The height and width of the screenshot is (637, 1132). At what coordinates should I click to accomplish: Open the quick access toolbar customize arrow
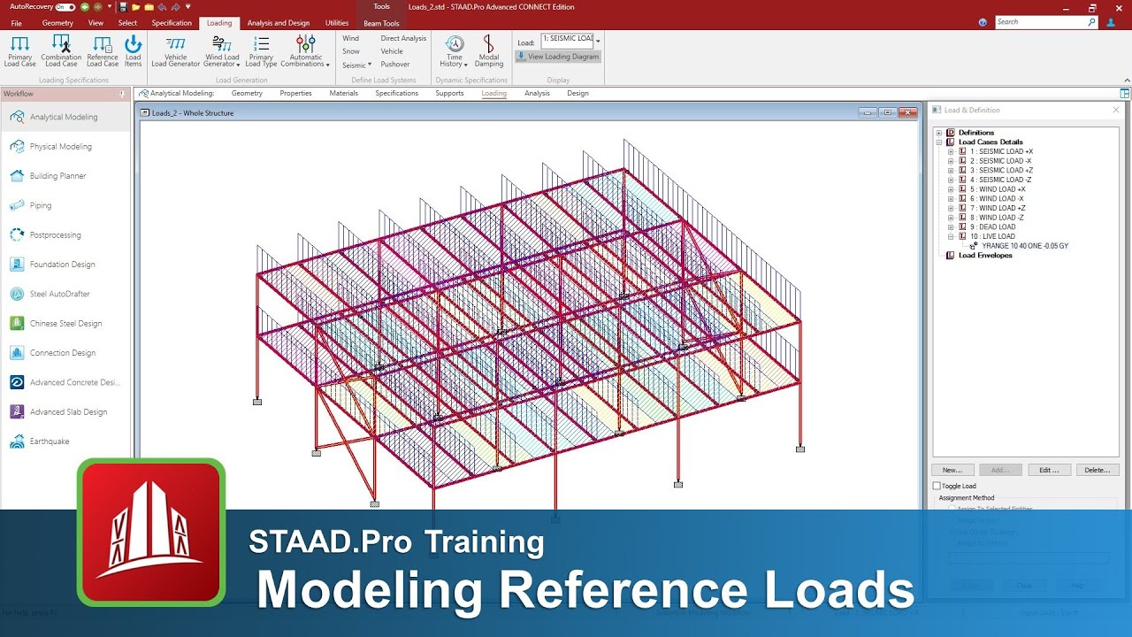point(188,7)
